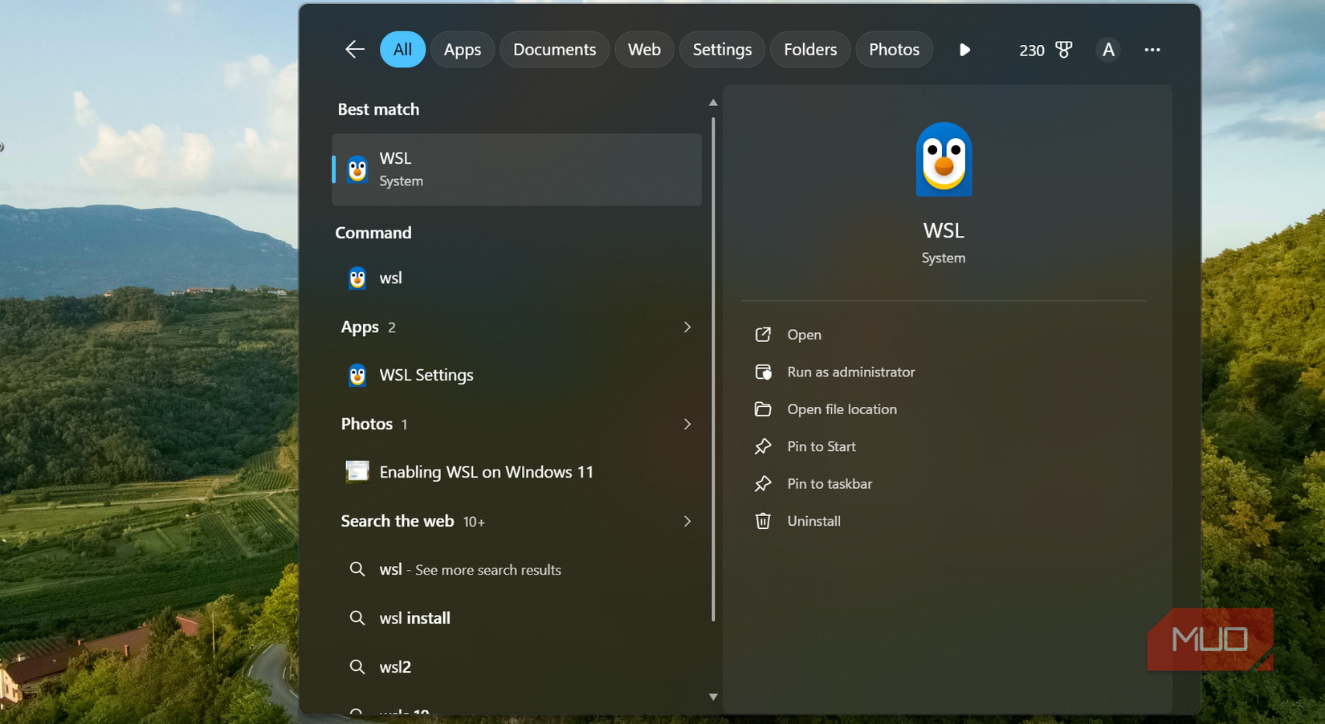Click the Uninstall trash can icon
The width and height of the screenshot is (1325, 724).
(763, 521)
